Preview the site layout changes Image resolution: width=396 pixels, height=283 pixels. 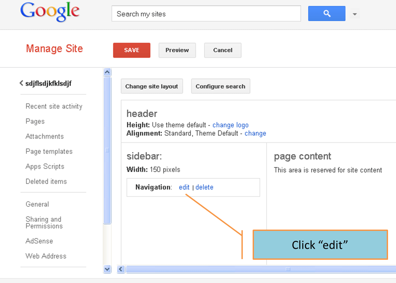pyautogui.click(x=177, y=50)
